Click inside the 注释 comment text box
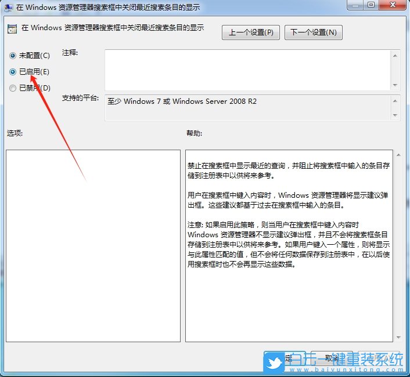This screenshot has width=410, height=377. click(x=248, y=70)
